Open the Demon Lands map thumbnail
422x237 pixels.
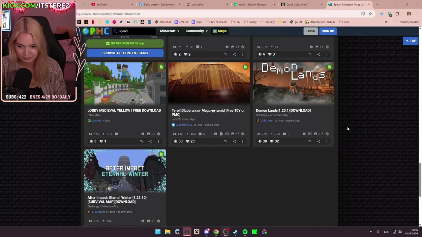293,84
